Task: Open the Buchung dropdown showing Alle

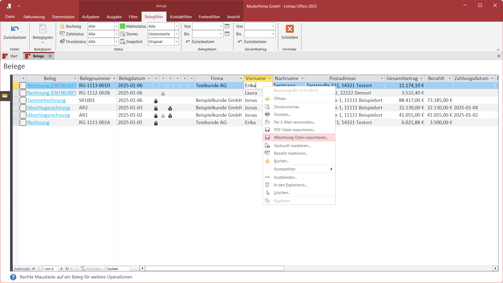Action: tap(116, 26)
